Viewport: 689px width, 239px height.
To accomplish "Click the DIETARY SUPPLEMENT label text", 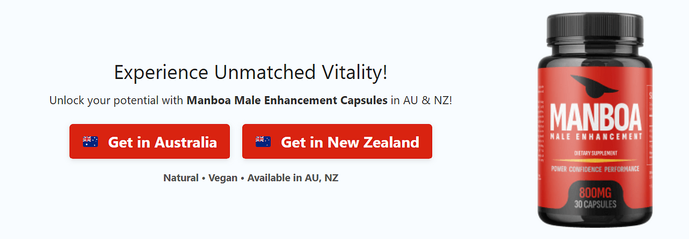I will pyautogui.click(x=597, y=154).
